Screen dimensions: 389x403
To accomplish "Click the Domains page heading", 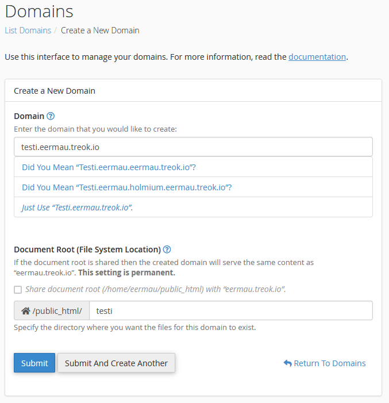I will [39, 11].
